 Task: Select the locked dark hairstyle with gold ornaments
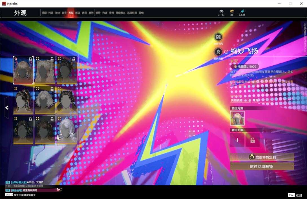(23, 130)
